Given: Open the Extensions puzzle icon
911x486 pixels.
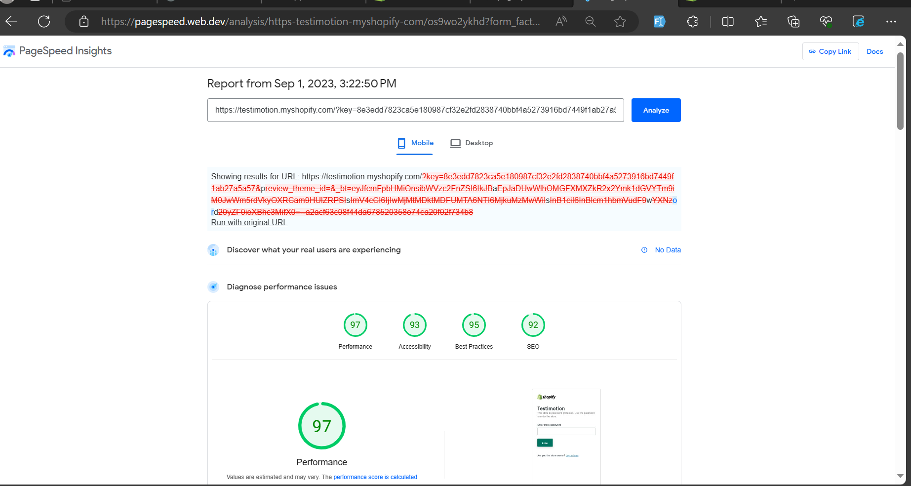Looking at the screenshot, I should point(693,21).
